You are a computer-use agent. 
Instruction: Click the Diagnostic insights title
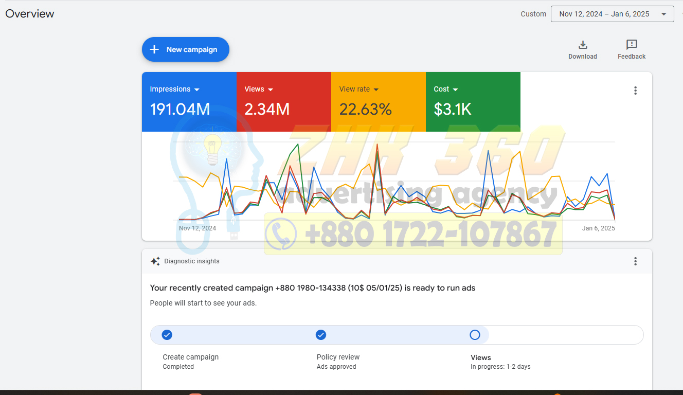click(x=192, y=261)
